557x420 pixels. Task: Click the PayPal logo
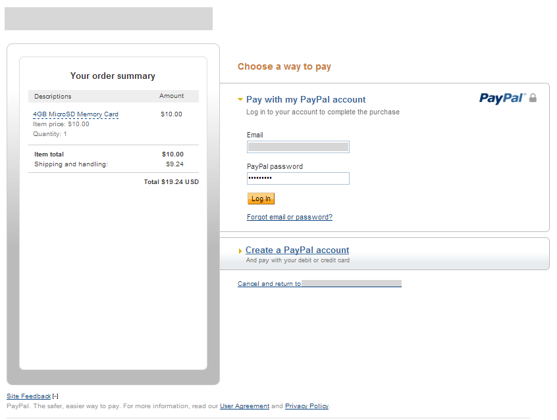[502, 99]
